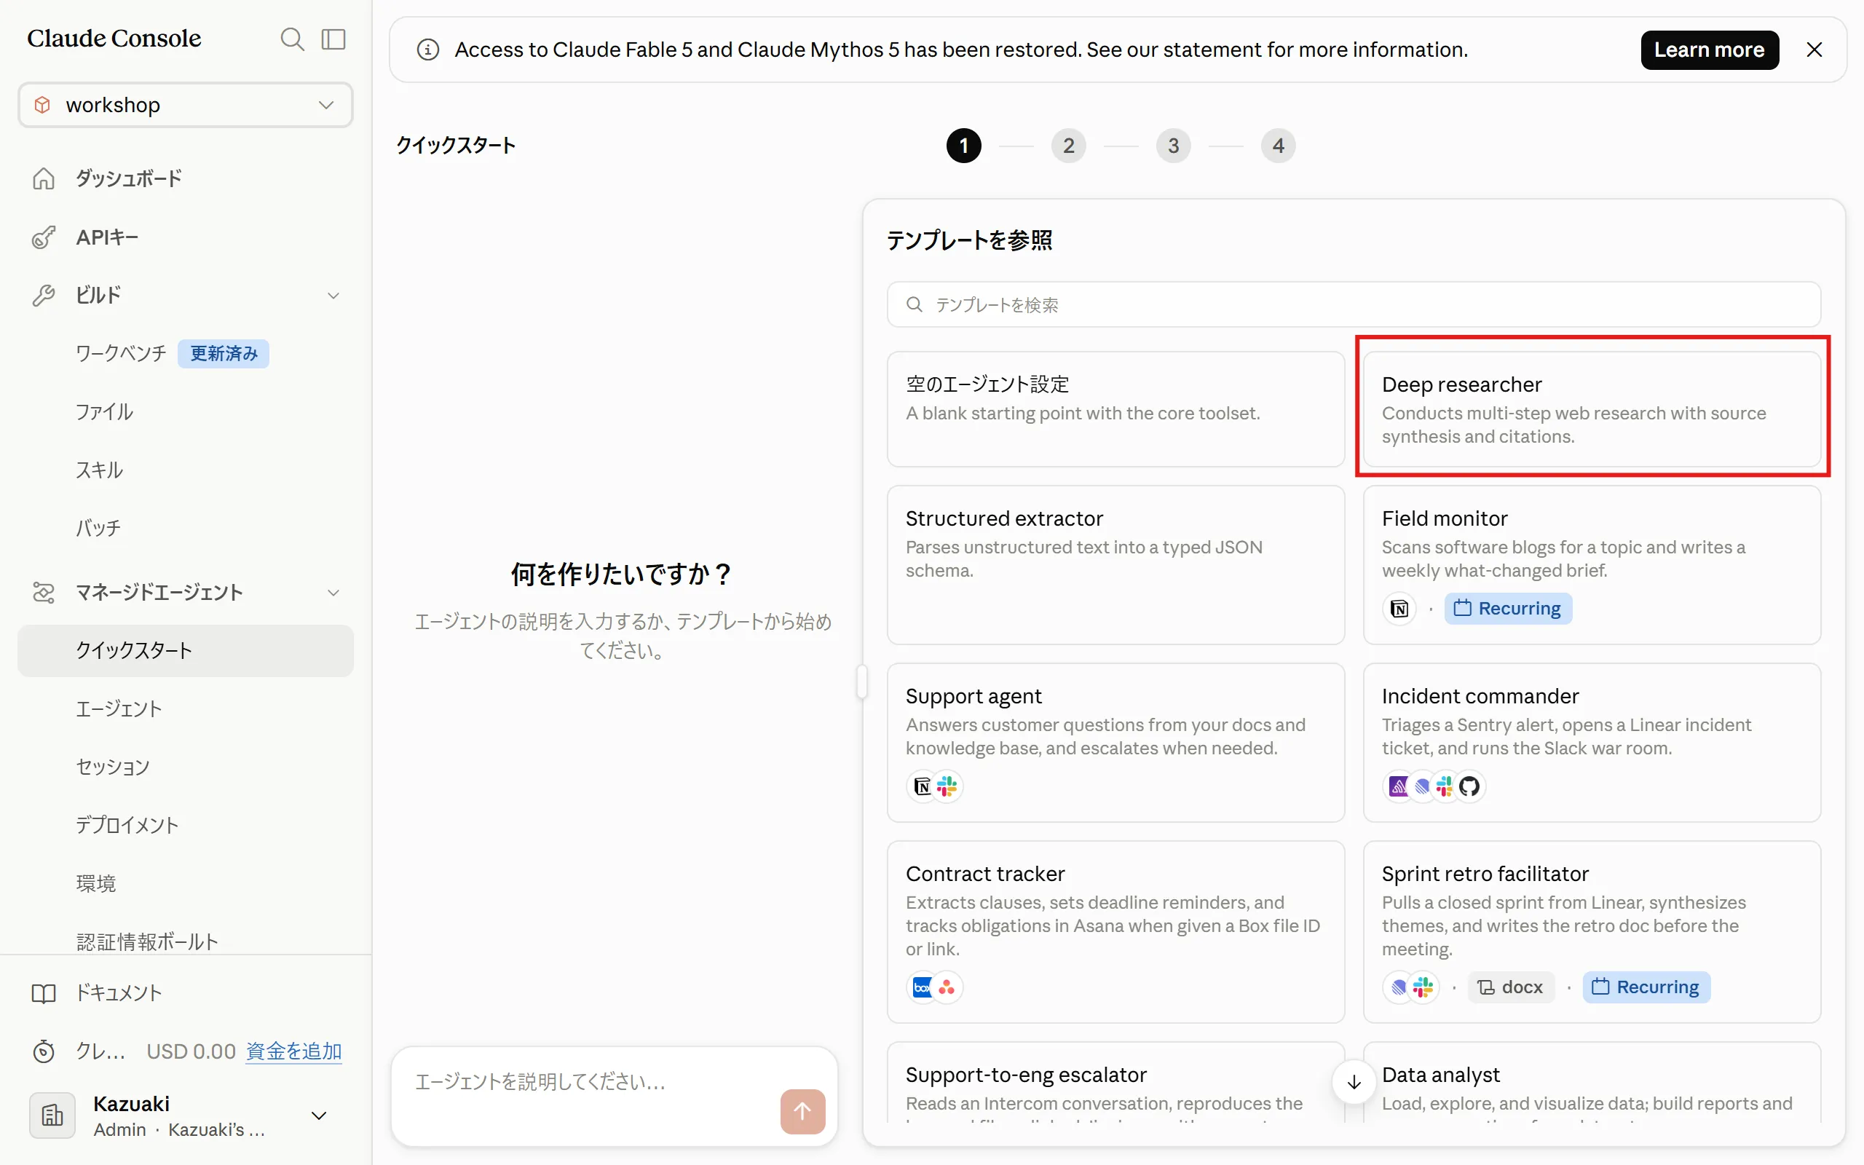The width and height of the screenshot is (1864, 1165).
Task: Click the ダッシュボード home icon
Action: [x=44, y=179]
